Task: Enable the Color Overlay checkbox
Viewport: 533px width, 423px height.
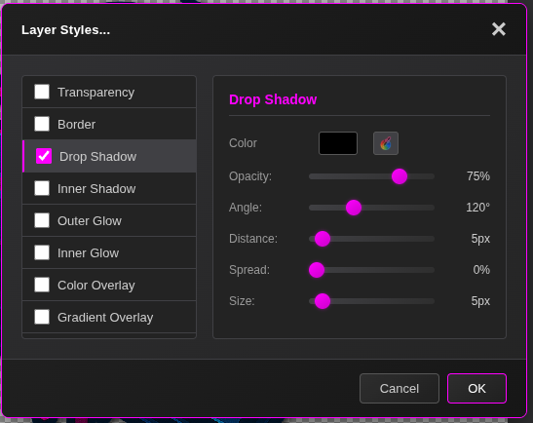Action: pyautogui.click(x=42, y=285)
